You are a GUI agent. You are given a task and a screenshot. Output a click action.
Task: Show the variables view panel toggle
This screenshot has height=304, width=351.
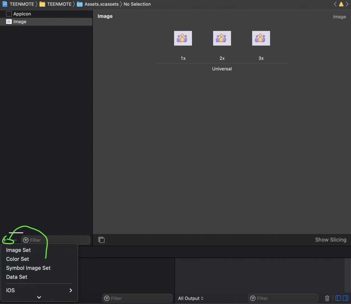pos(338,298)
